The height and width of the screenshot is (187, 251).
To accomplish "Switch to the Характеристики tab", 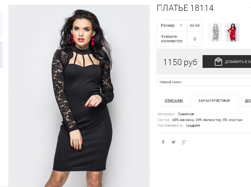I will point(214,101).
